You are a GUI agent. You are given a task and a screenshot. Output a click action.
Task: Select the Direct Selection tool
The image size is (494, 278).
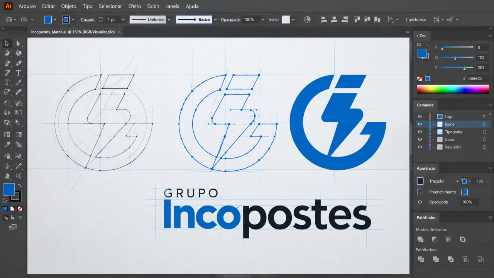coord(18,44)
